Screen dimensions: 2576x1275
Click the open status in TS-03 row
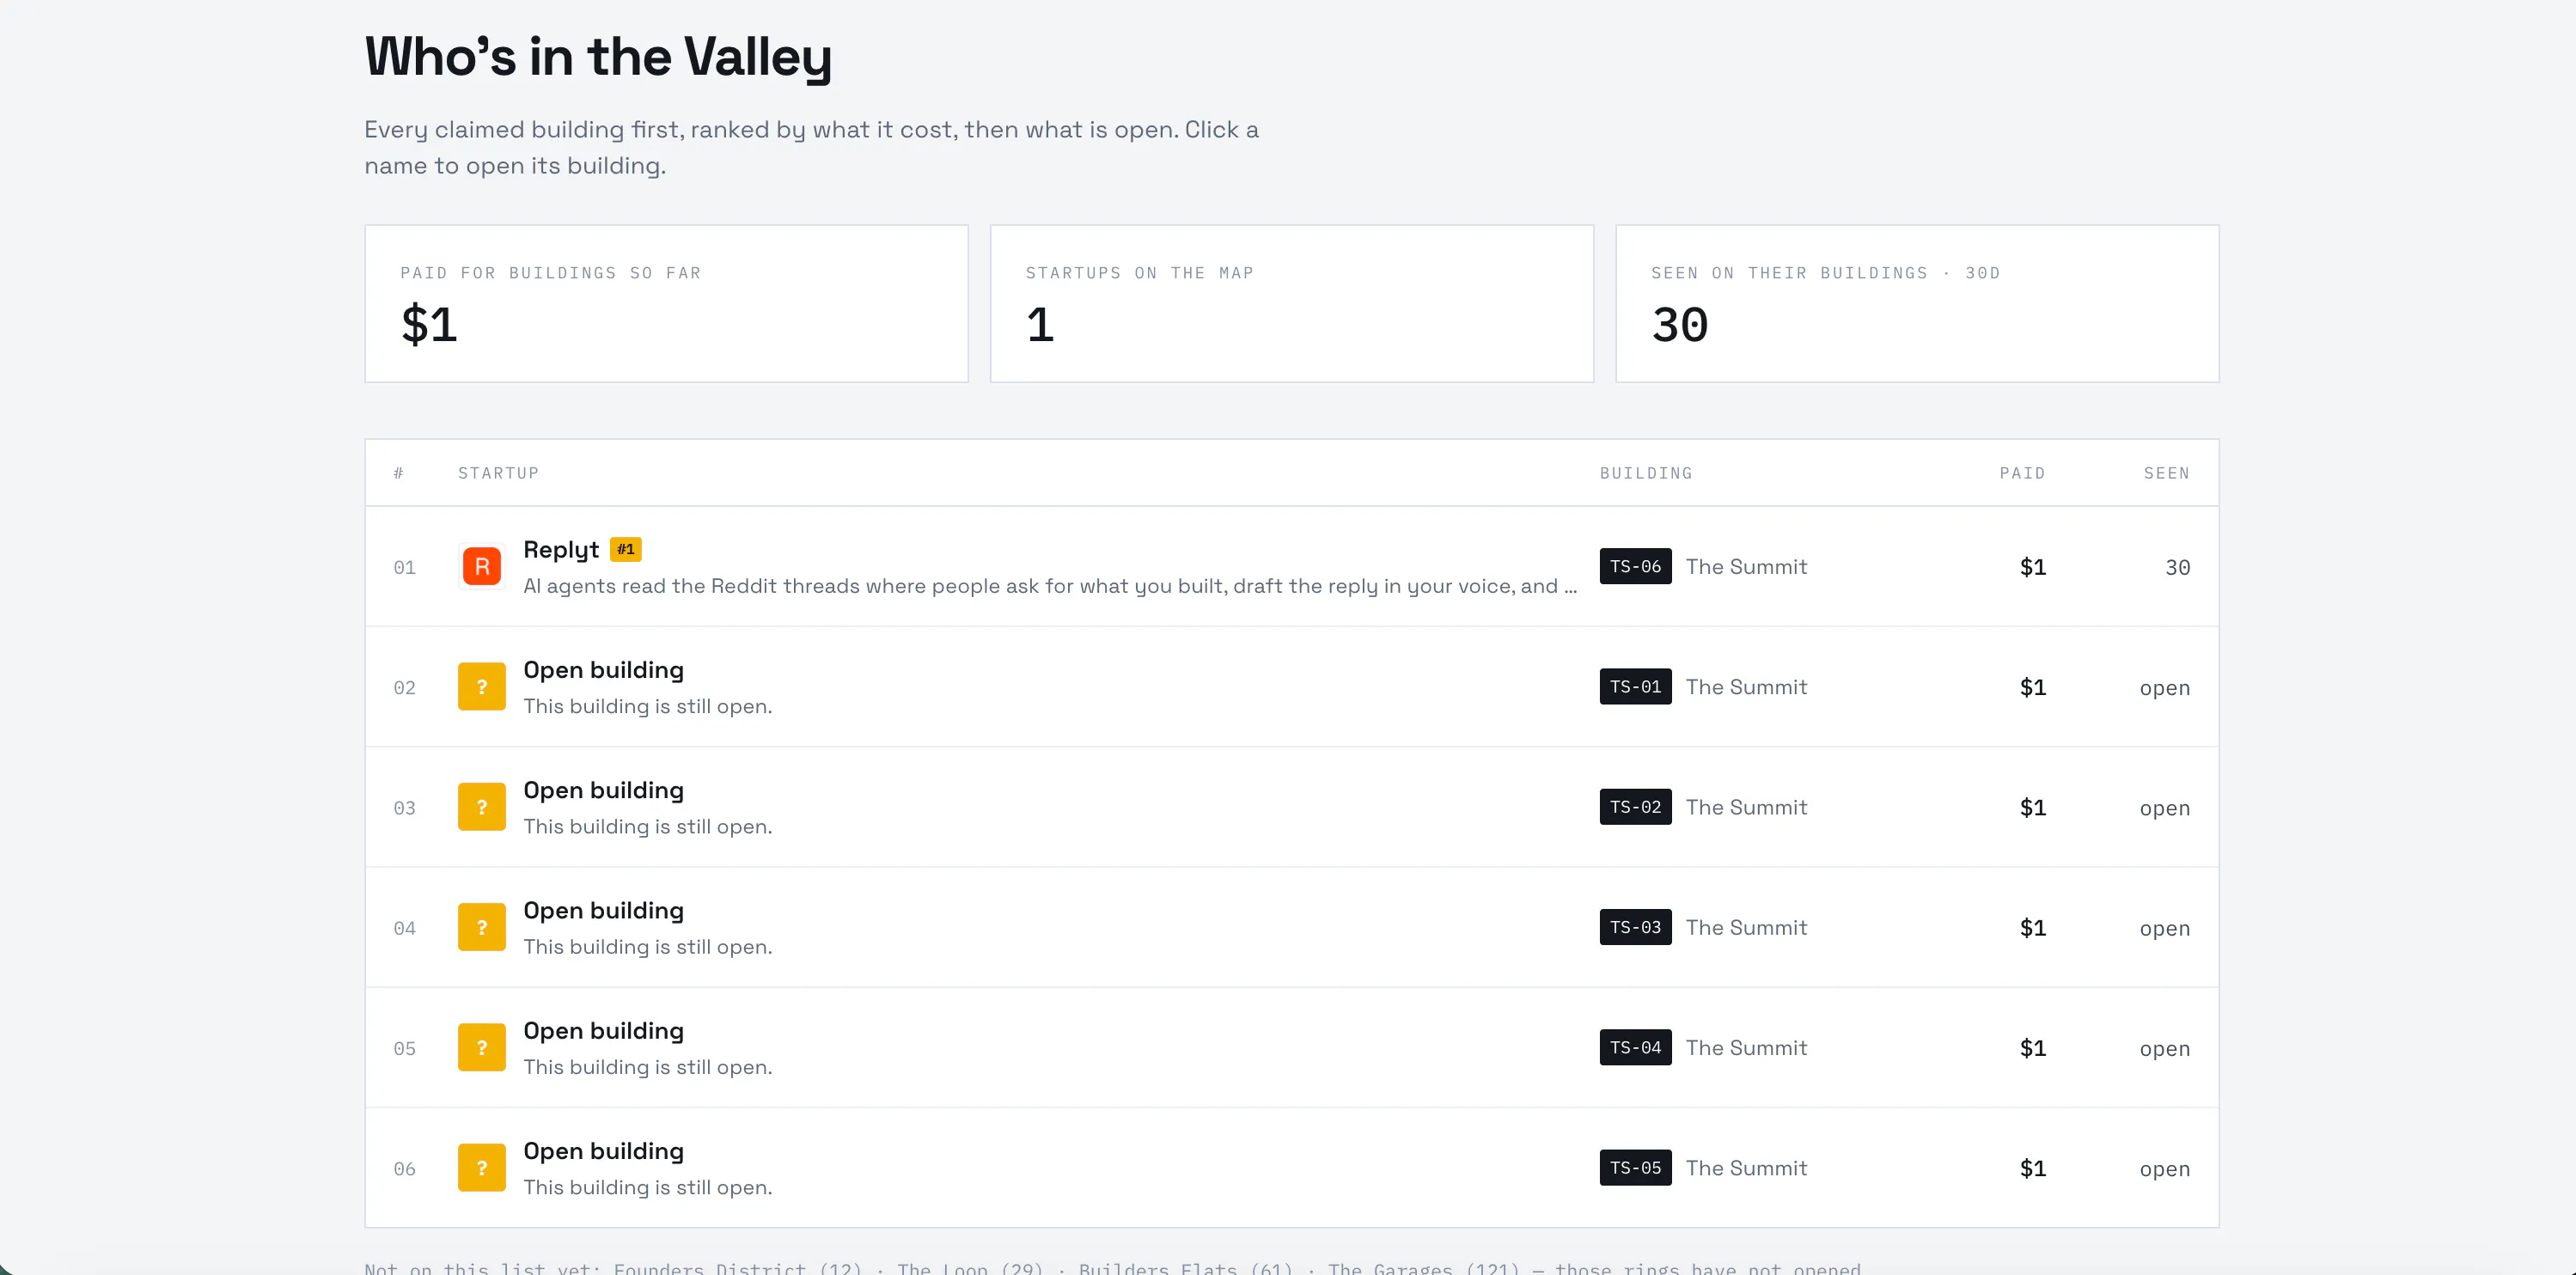[2164, 928]
